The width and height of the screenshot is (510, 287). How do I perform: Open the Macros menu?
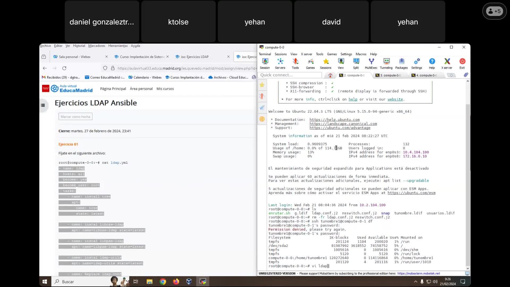pos(361,54)
